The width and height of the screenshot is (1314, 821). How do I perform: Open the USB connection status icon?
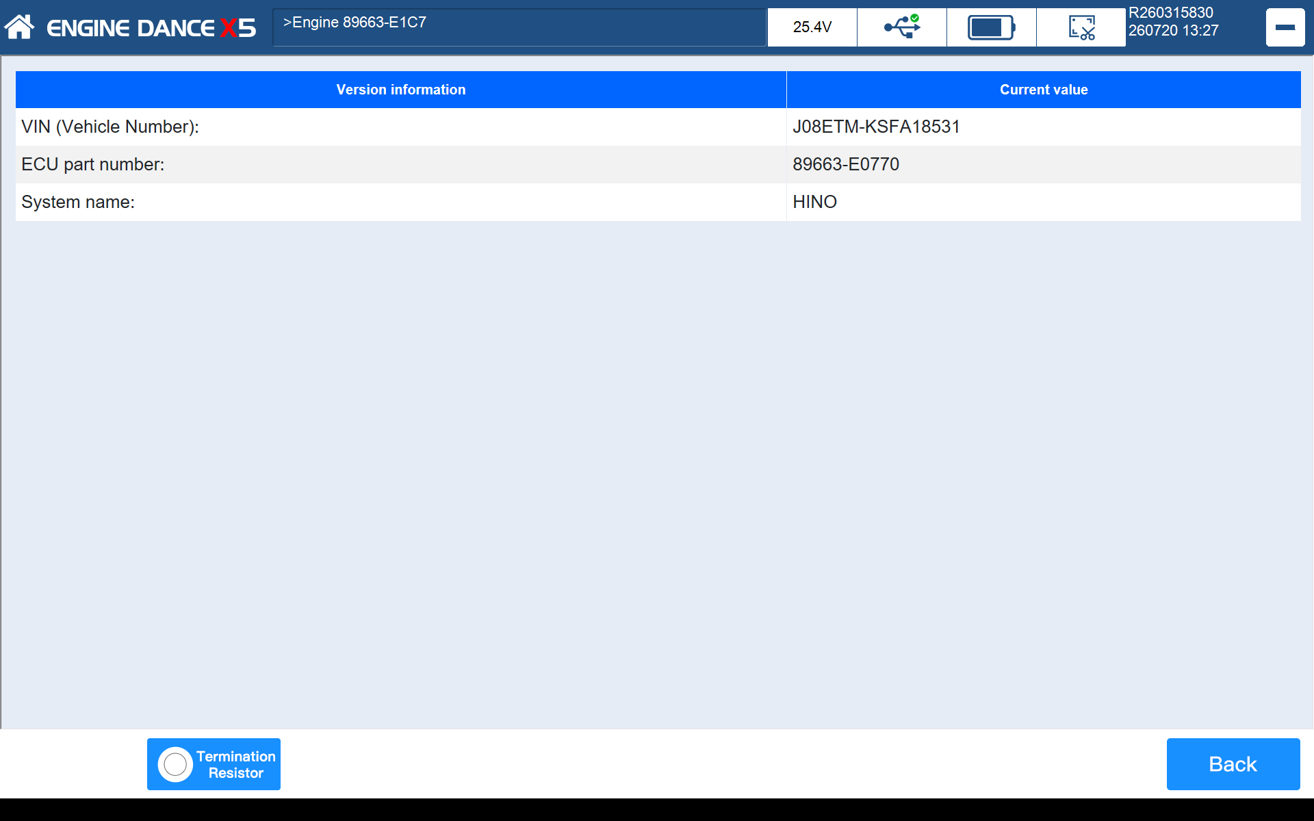tap(901, 27)
